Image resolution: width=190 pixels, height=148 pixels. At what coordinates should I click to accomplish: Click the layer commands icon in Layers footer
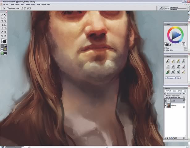pos(165,138)
